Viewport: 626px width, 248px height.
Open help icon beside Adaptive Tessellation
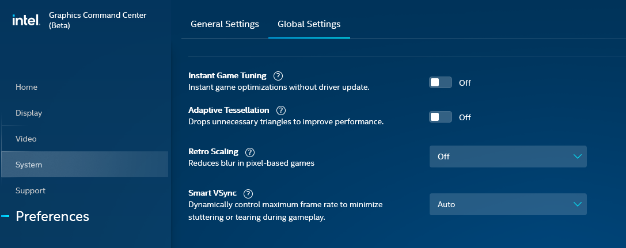pyautogui.click(x=281, y=110)
